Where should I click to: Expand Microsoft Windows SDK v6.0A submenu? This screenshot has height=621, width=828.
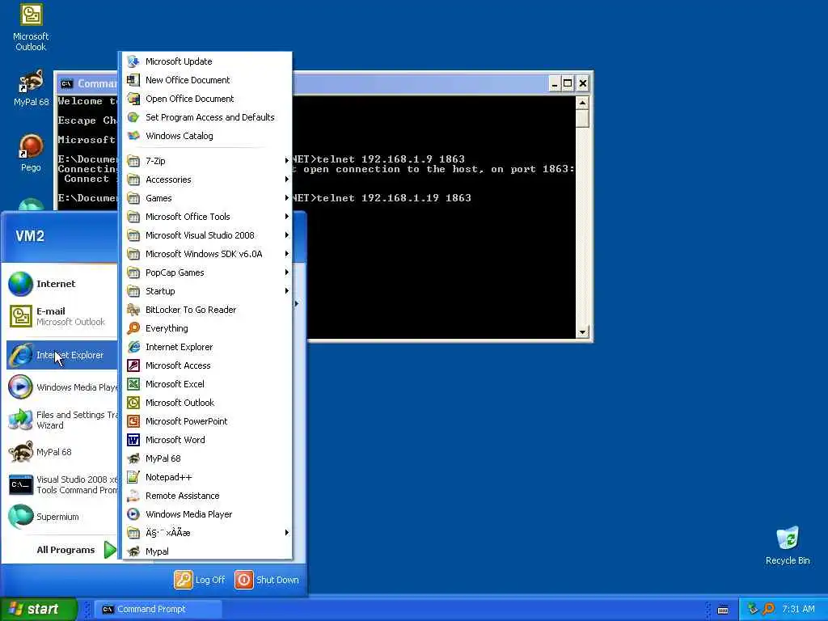click(x=207, y=254)
